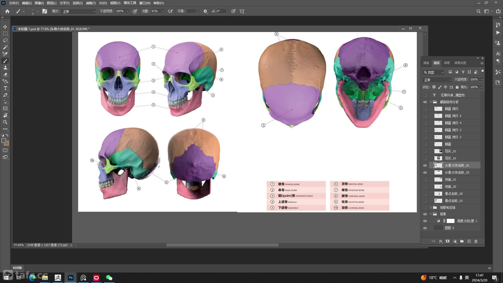Click the background color swatch
The image size is (503, 283).
[x=7, y=144]
